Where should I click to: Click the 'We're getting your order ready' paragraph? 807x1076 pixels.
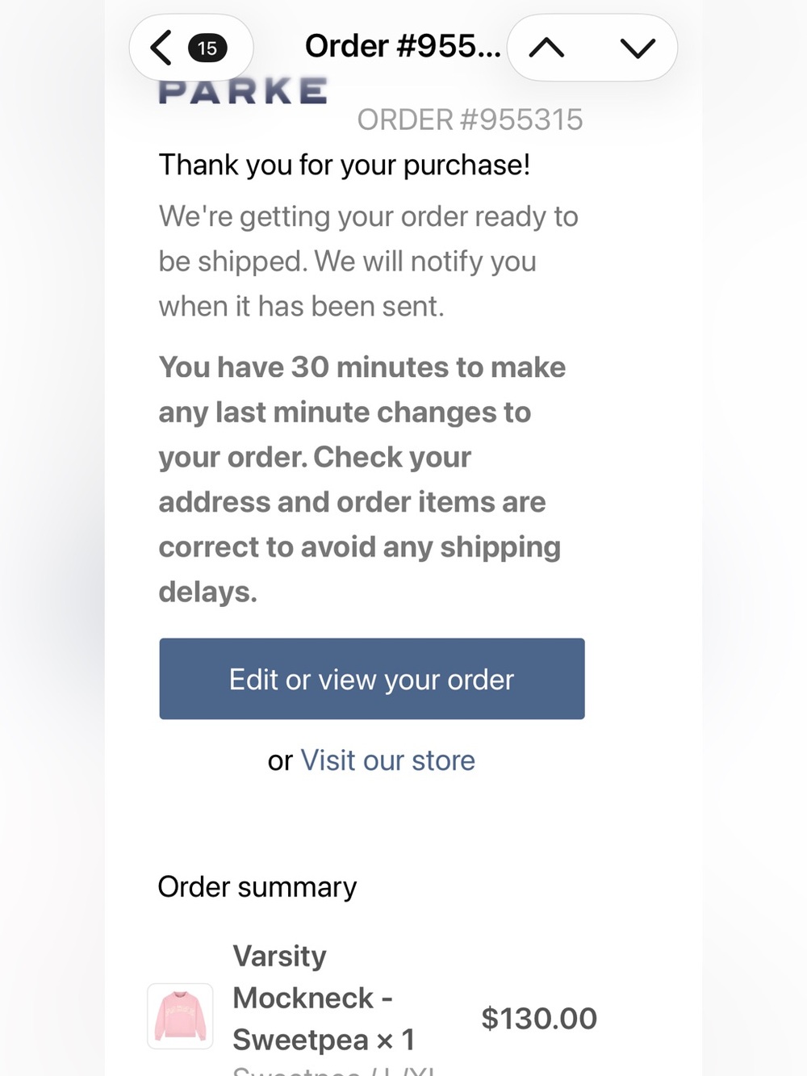pos(368,262)
